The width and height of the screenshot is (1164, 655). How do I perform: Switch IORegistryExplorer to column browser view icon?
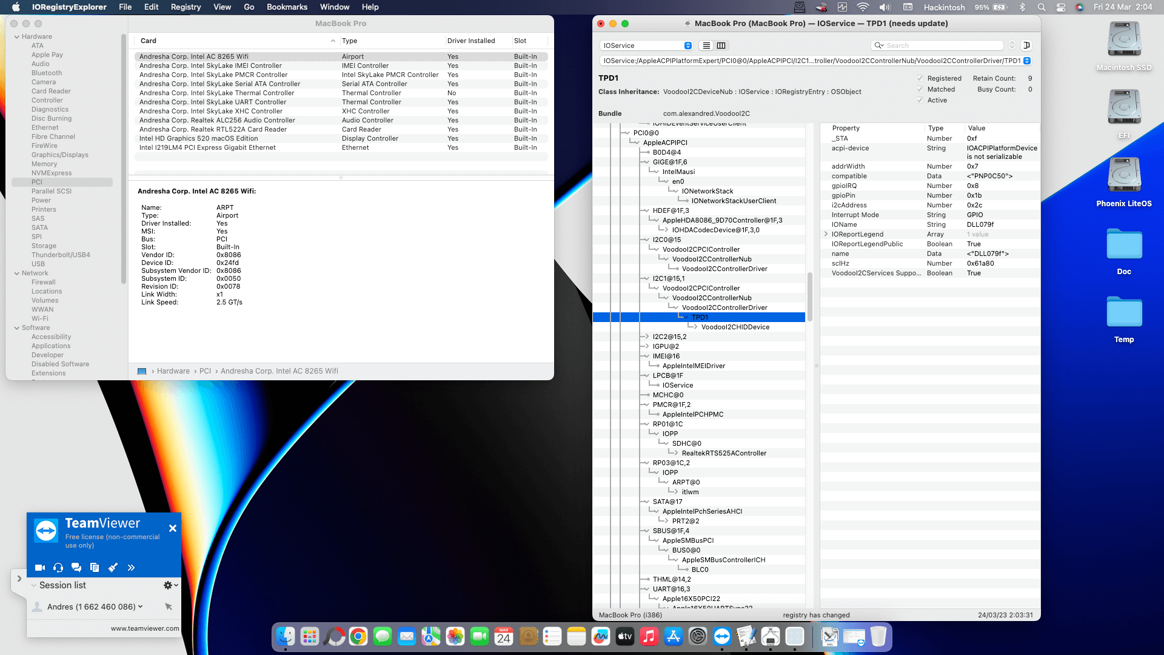coord(721,45)
